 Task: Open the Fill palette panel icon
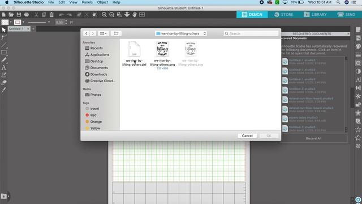point(358,46)
